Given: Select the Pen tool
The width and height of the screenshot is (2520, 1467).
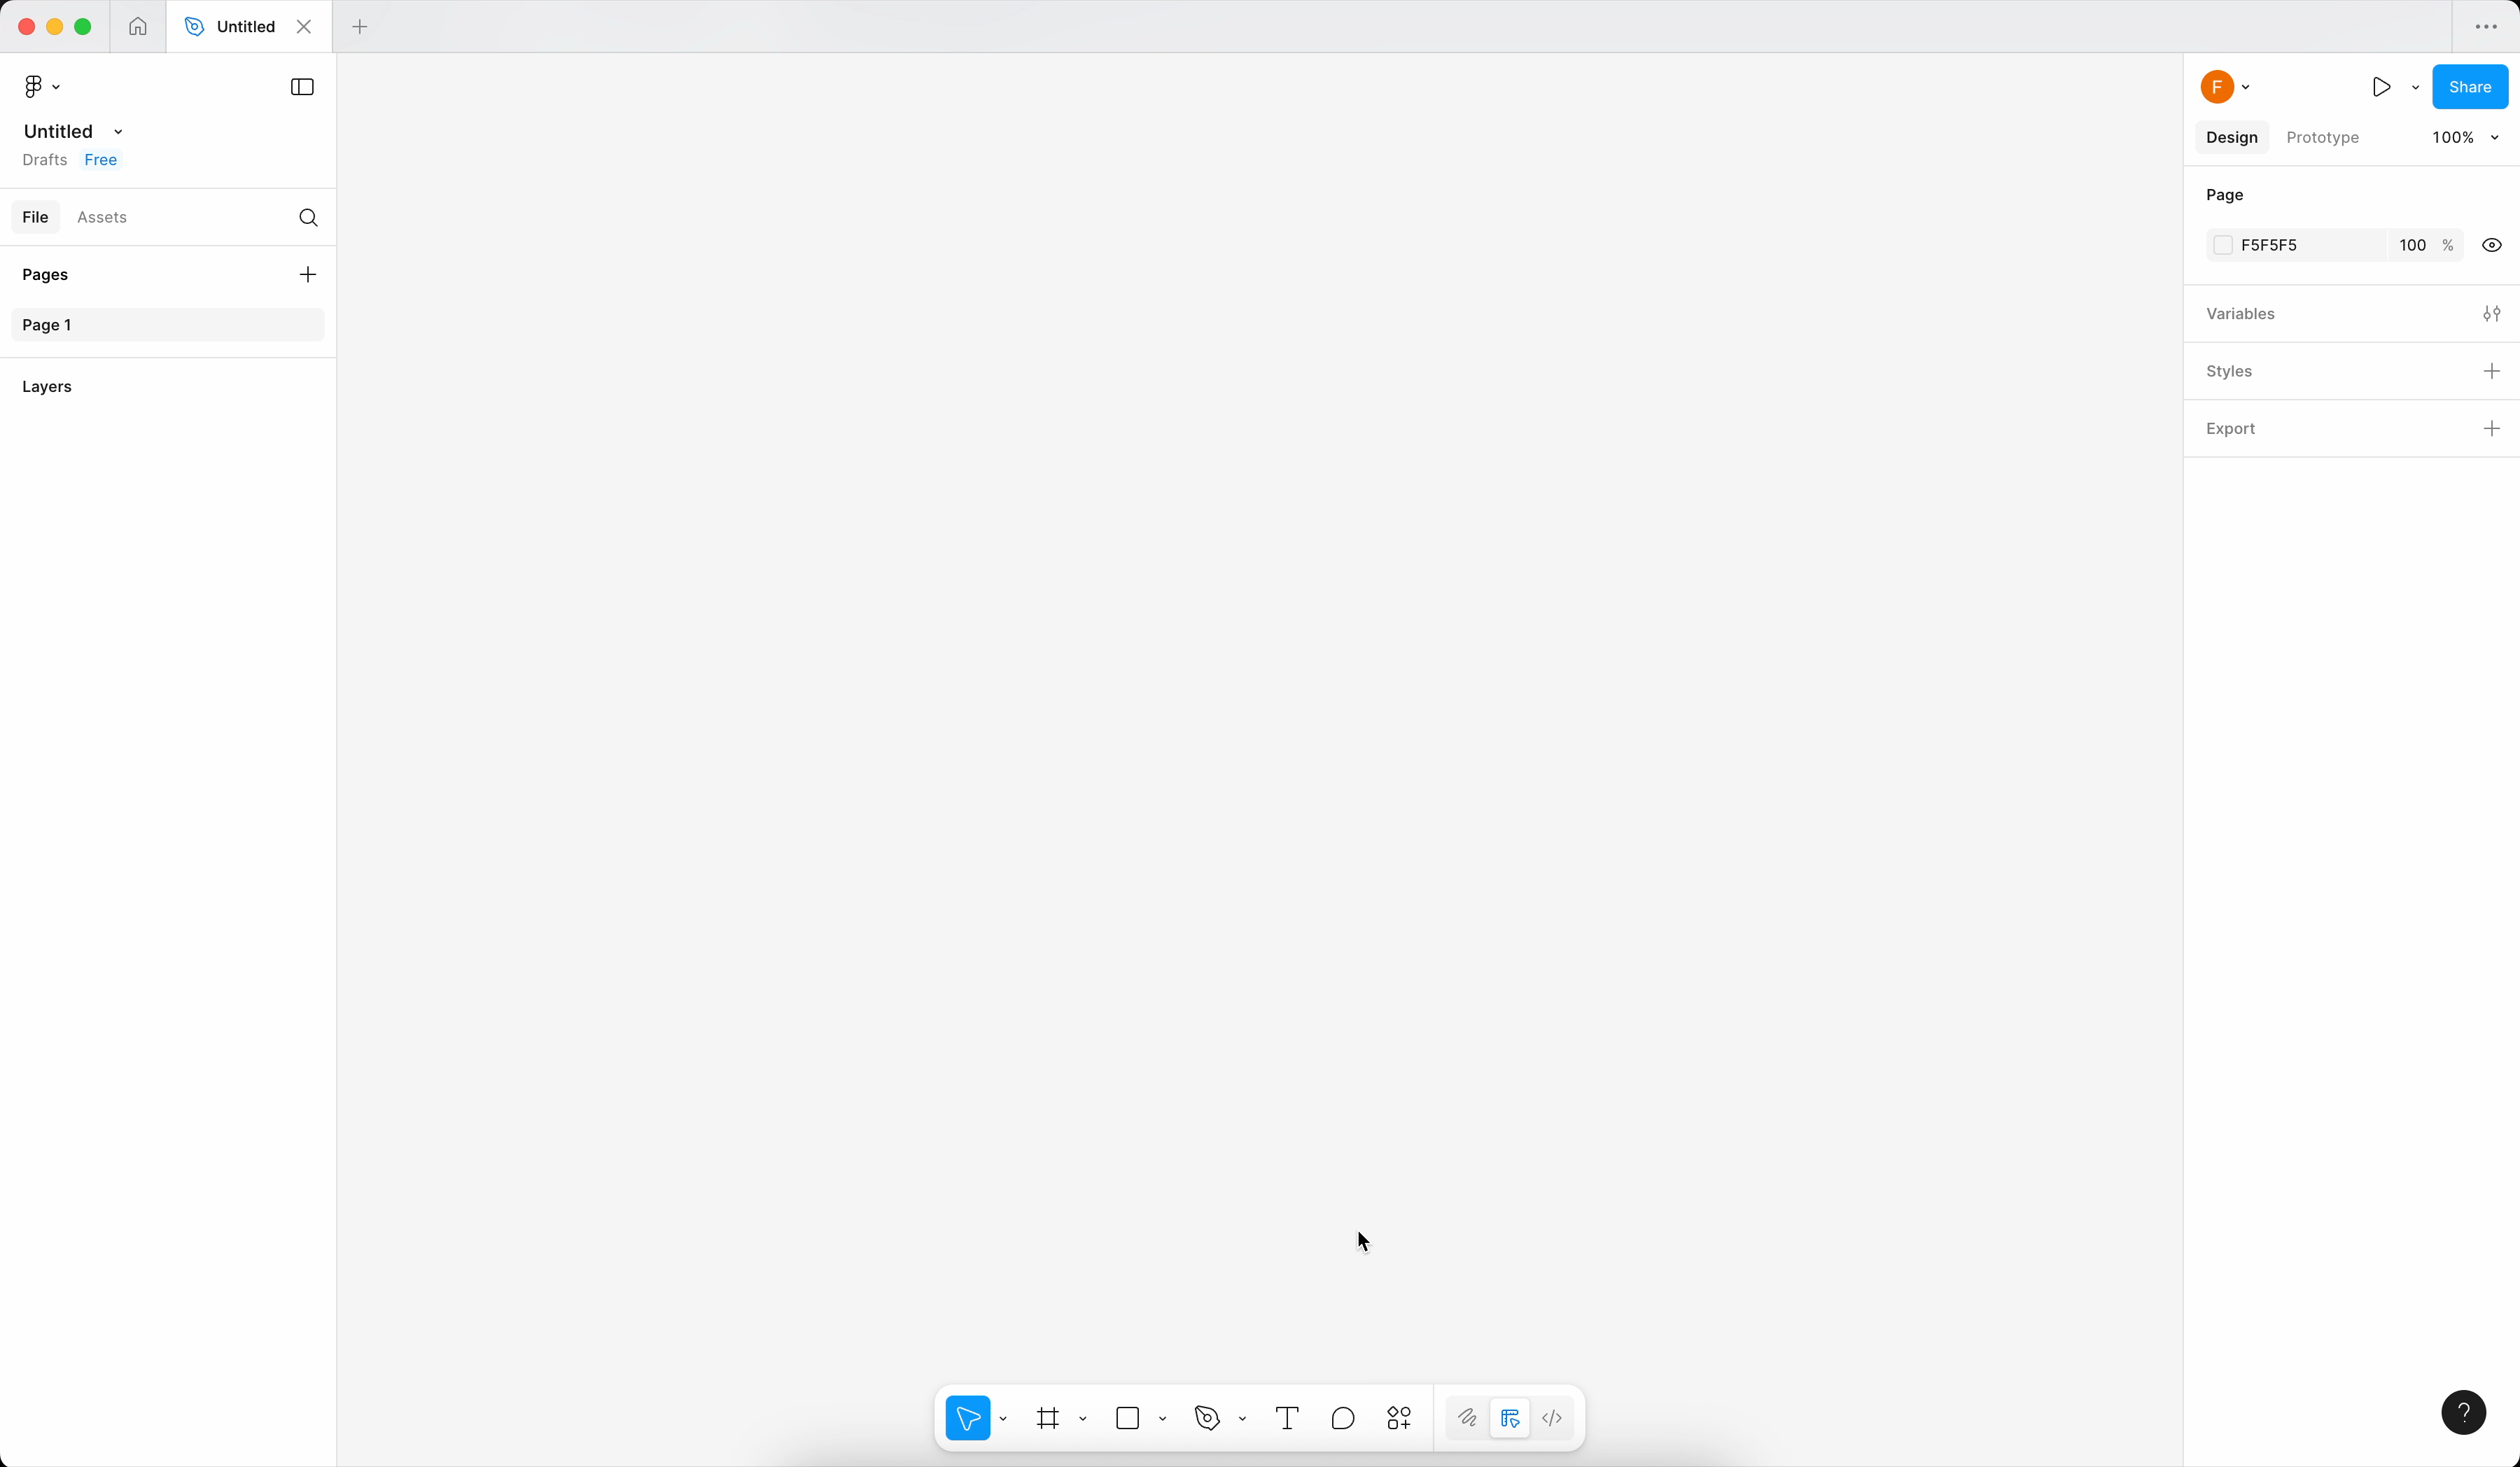Looking at the screenshot, I should point(1207,1418).
